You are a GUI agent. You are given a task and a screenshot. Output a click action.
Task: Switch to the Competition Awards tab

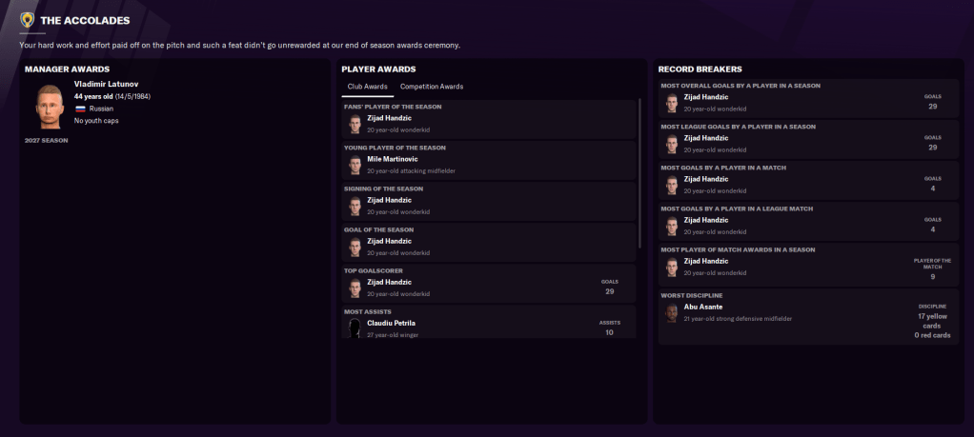pos(432,87)
